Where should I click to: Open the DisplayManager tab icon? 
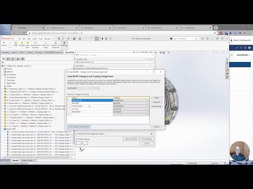(22, 59)
